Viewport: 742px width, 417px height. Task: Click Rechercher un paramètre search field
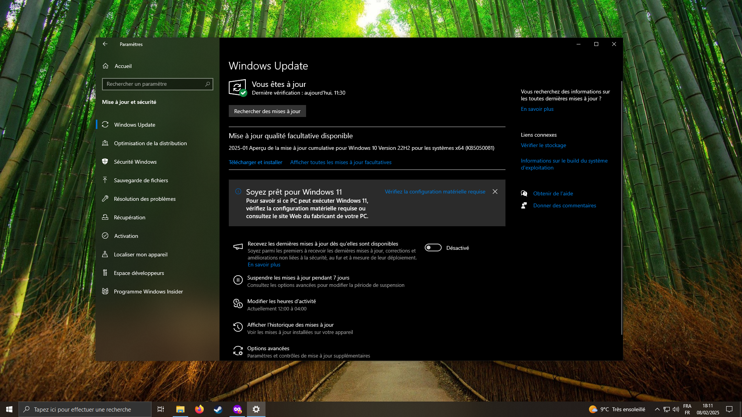[158, 84]
